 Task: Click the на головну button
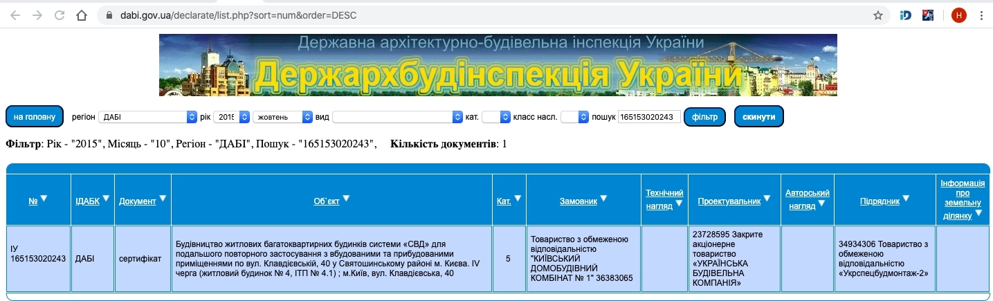click(x=35, y=117)
